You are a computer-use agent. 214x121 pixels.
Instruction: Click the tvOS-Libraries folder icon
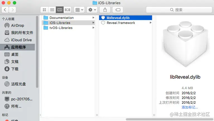click(46, 28)
